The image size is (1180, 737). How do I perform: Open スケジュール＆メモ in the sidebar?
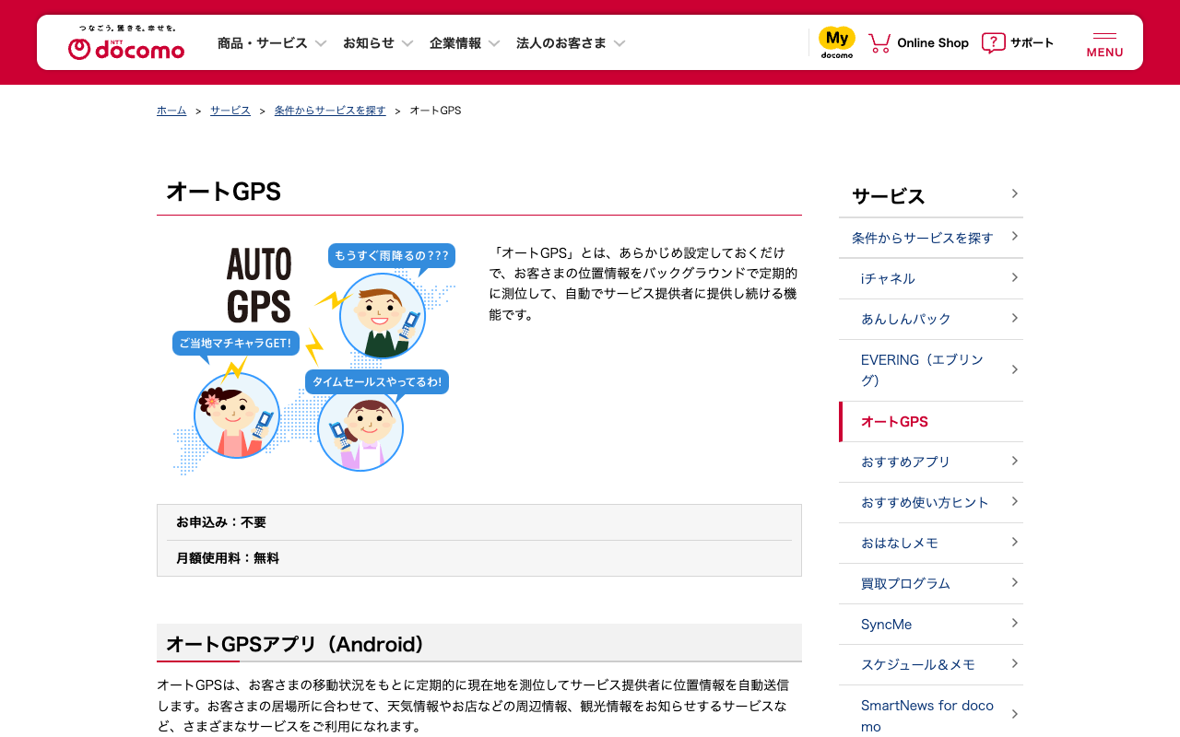[931, 664]
